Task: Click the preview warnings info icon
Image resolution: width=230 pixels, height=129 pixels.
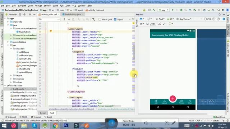Action: [x=224, y=19]
